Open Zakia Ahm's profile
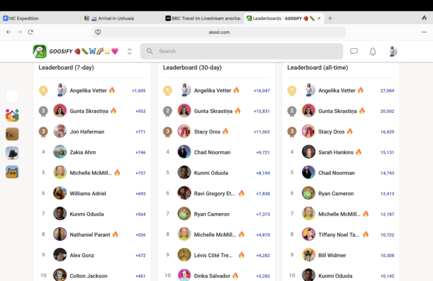The width and height of the screenshot is (433, 281). coord(82,153)
